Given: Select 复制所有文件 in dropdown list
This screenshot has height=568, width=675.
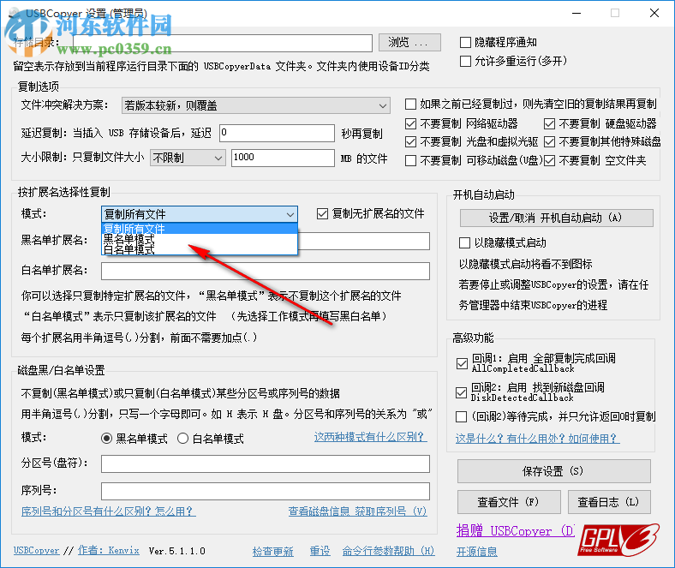Looking at the screenshot, I should 200,229.
